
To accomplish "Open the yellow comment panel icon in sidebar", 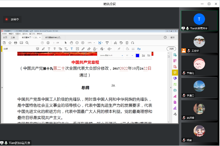I will coord(175,72).
